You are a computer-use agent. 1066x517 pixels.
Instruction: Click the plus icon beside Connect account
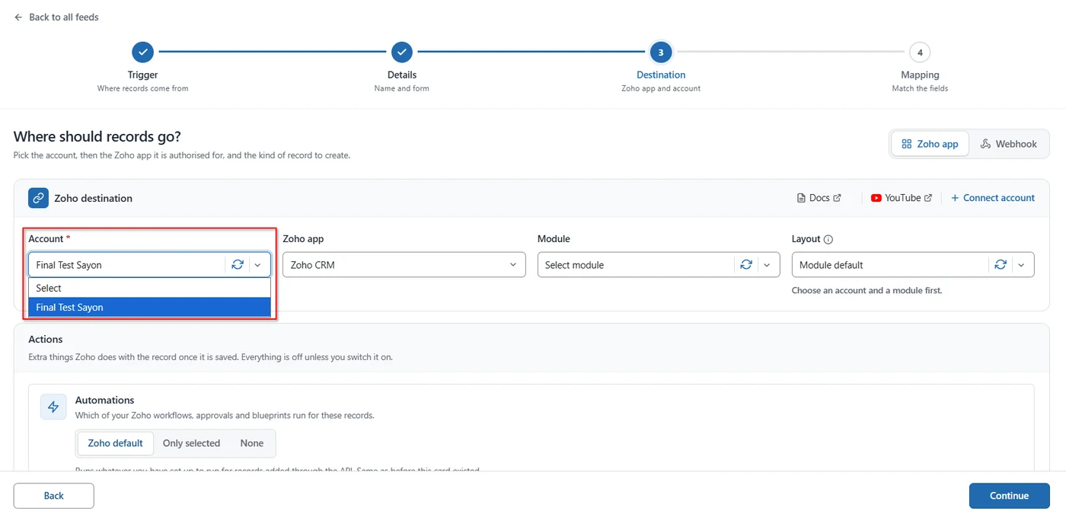click(x=955, y=198)
